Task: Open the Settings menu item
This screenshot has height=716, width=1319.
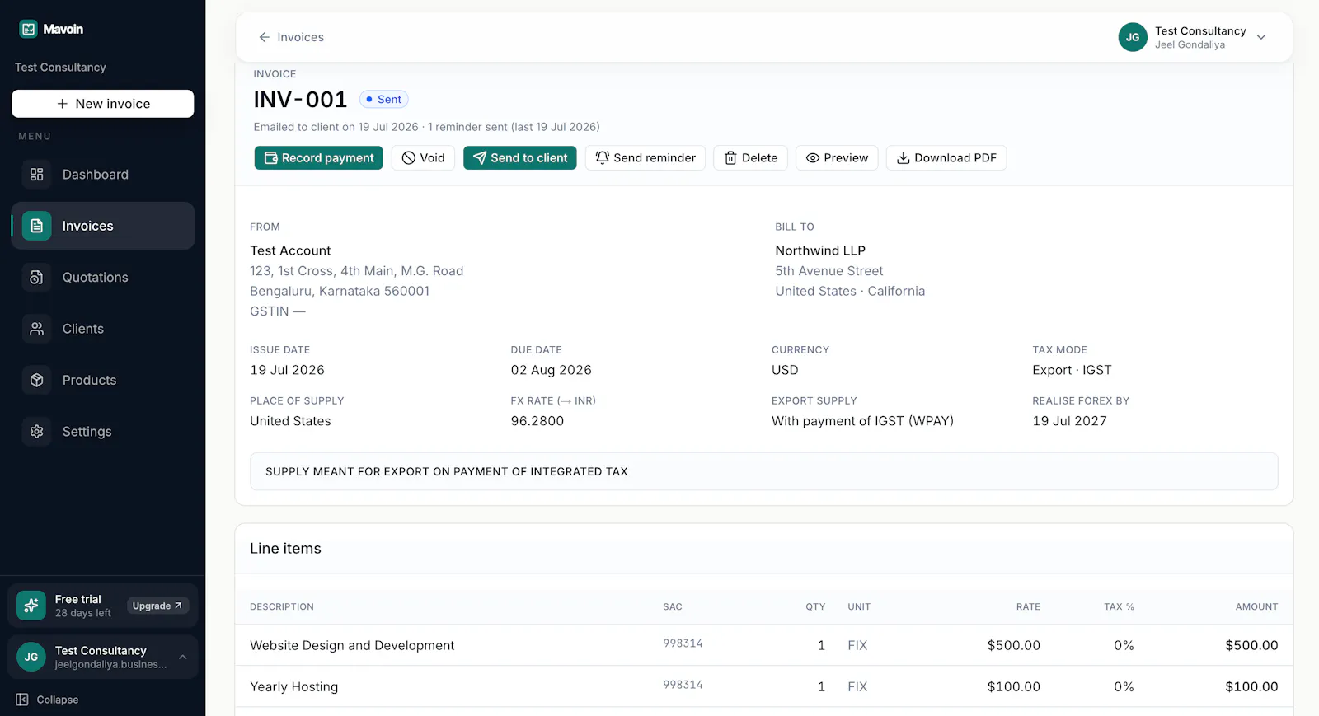Action: 103,432
